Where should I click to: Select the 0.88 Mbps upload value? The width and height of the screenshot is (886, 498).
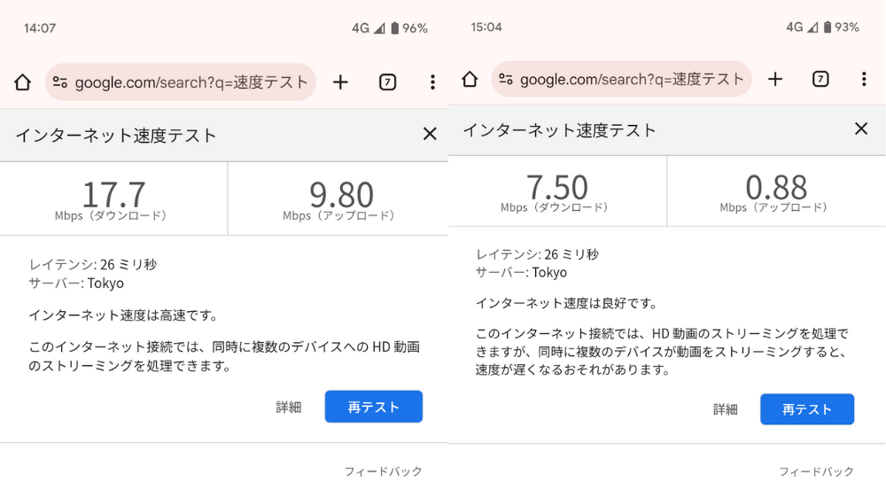click(x=776, y=187)
